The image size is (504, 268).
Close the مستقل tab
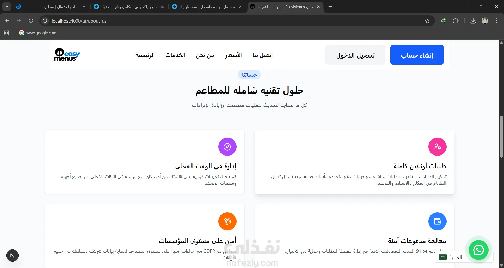(x=240, y=7)
